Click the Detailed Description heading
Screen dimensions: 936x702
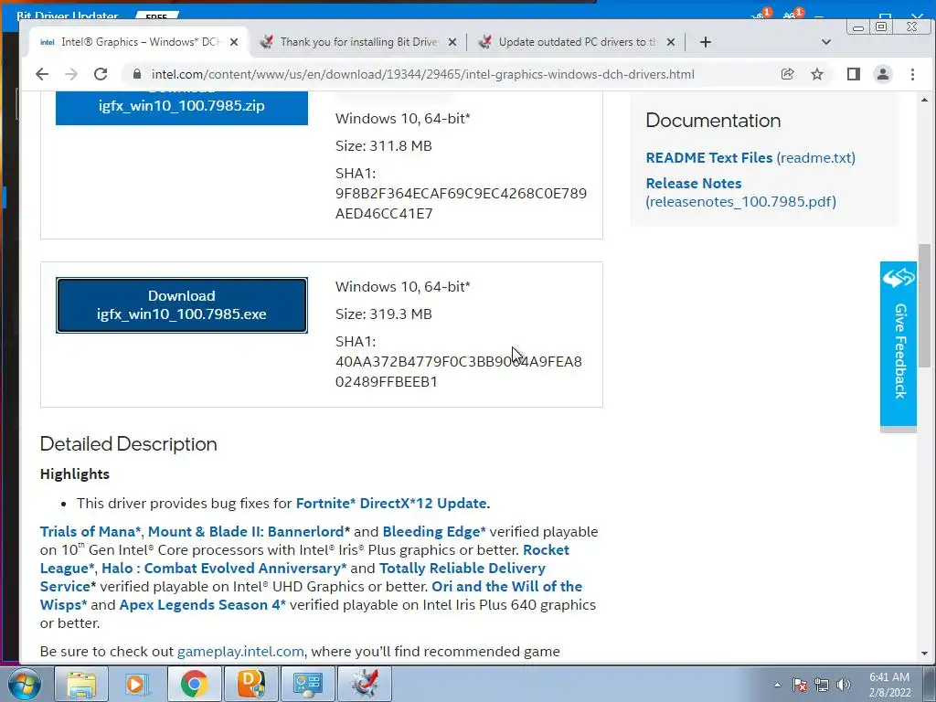pos(128,444)
